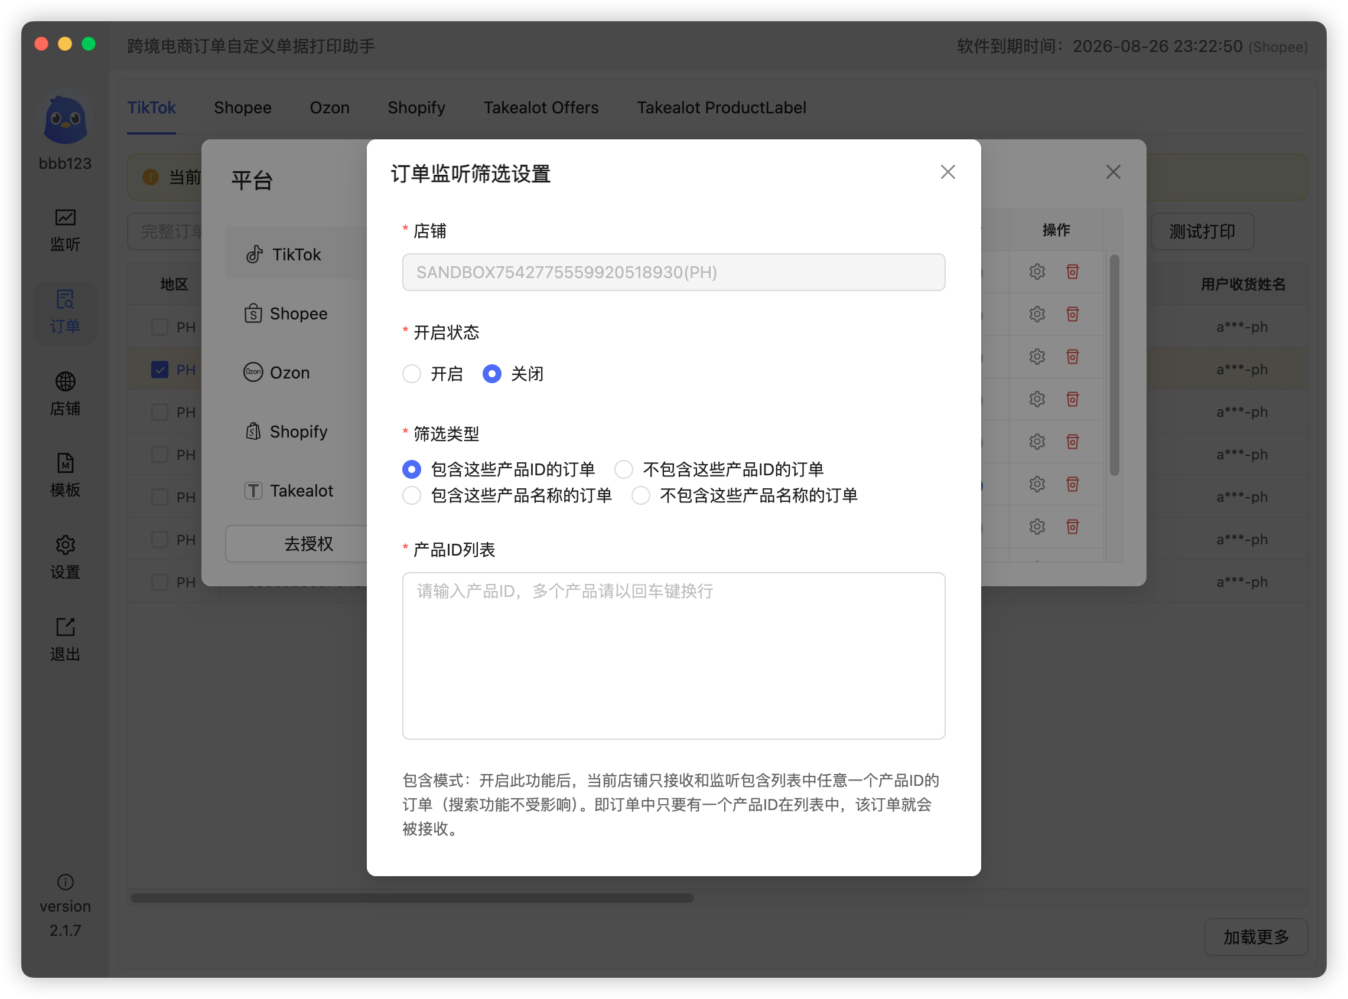Click the version info icon
The image size is (1348, 999).
66,882
